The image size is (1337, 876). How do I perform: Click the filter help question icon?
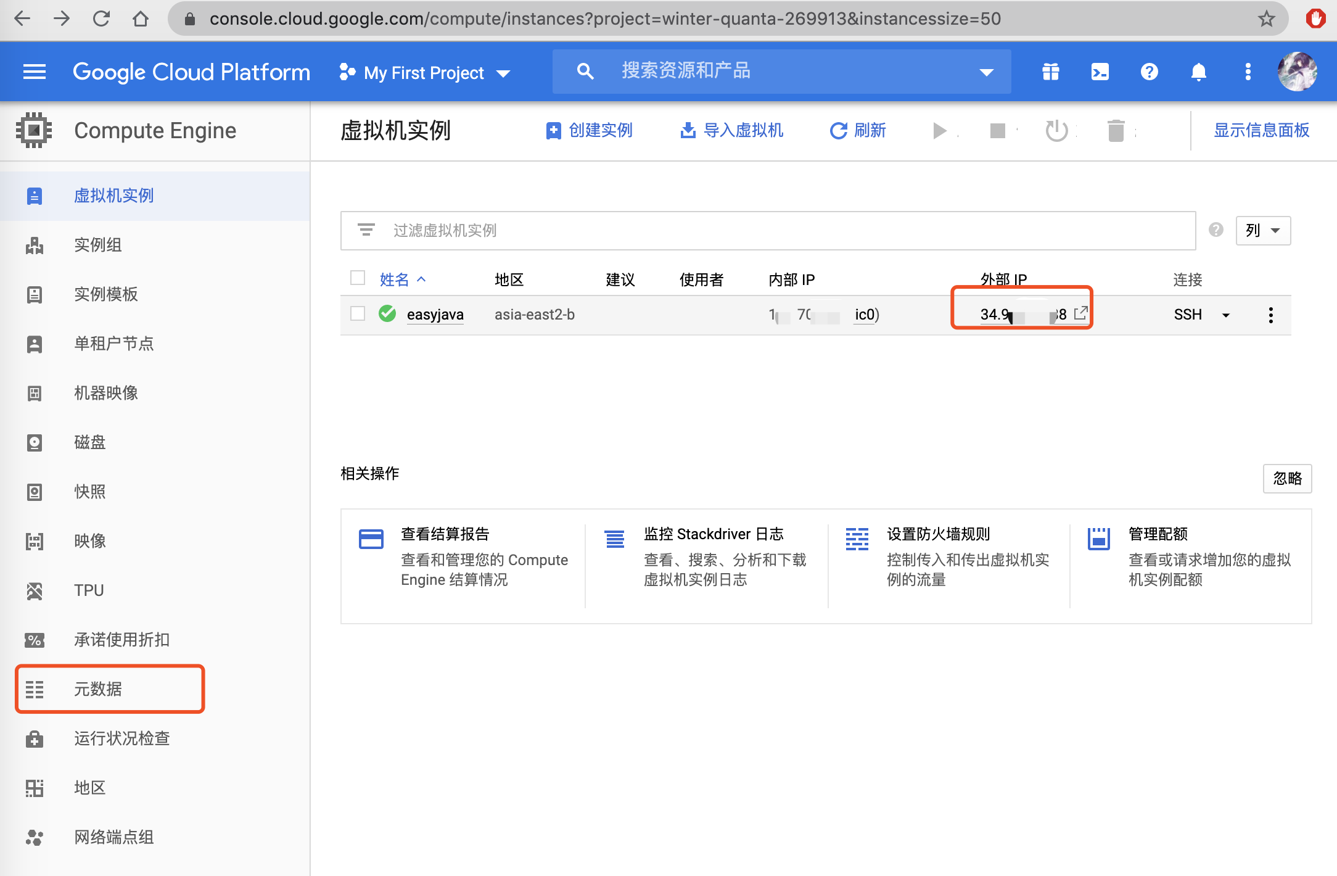pos(1216,230)
